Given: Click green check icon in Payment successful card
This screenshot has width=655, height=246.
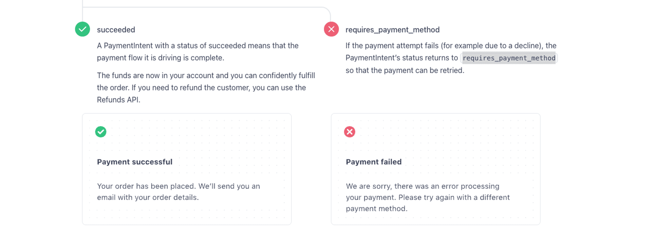Looking at the screenshot, I should click(x=101, y=132).
